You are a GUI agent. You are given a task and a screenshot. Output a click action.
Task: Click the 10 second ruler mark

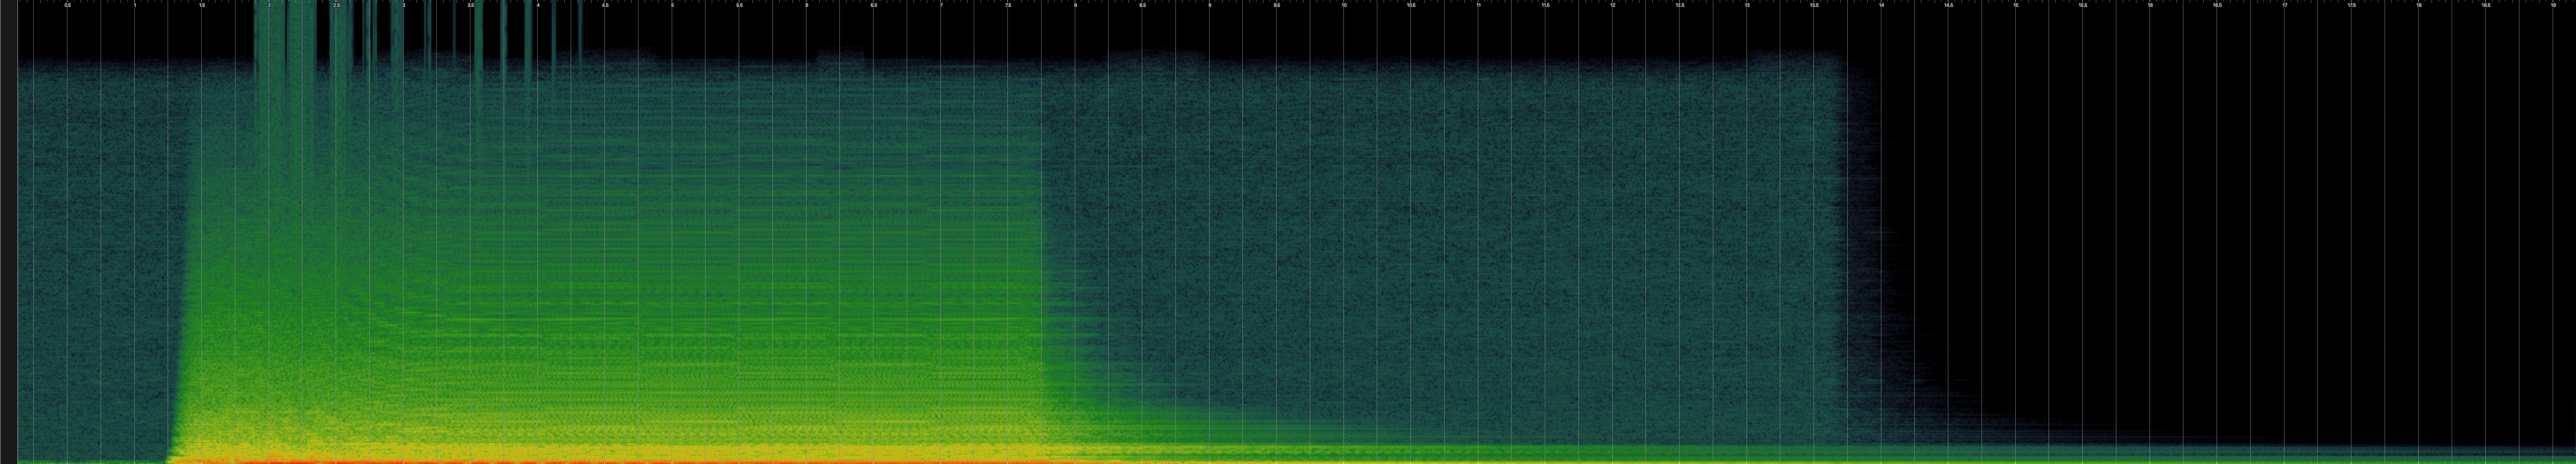[x=1344, y=5]
